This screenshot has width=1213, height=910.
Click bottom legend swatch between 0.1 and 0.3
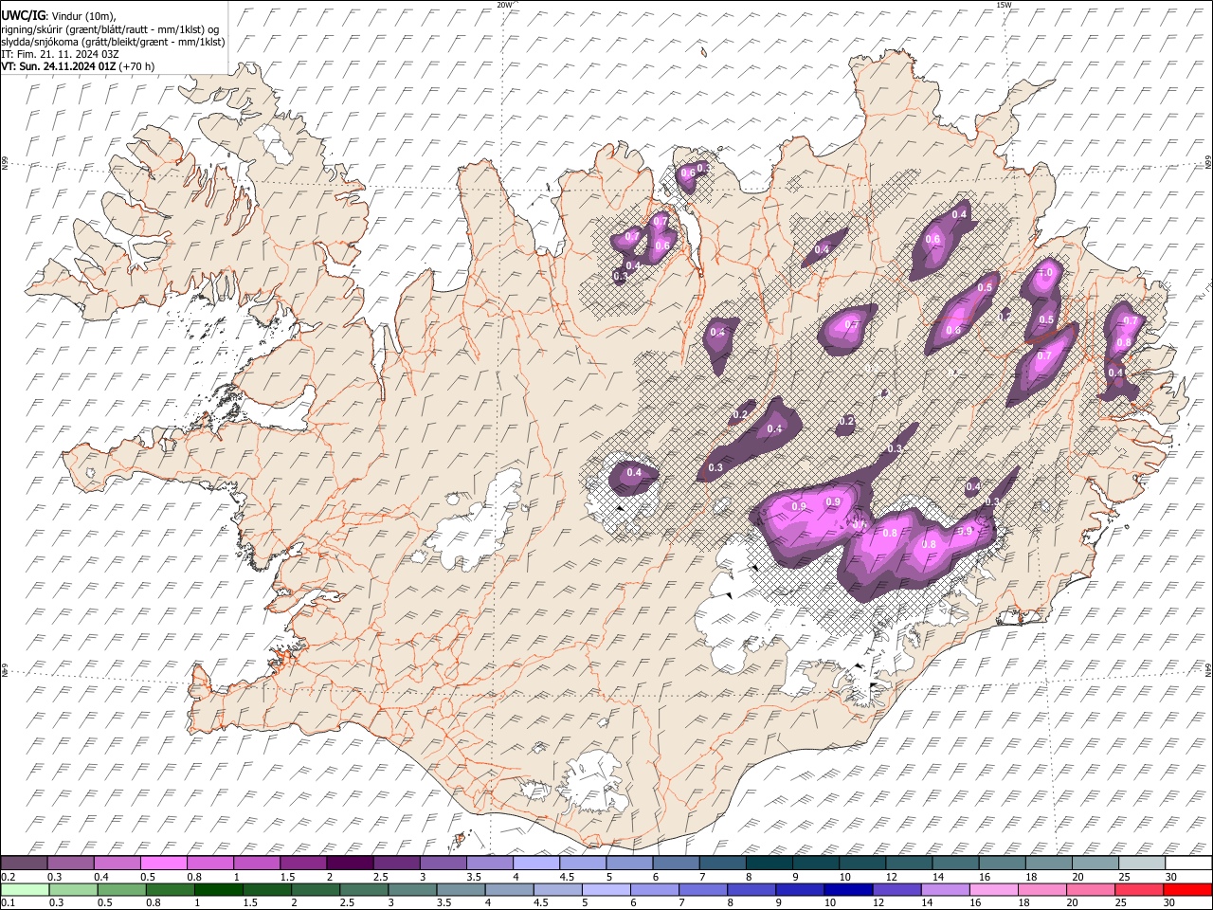[x=26, y=889]
